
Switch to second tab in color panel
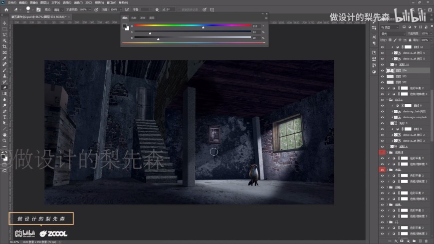point(134,18)
